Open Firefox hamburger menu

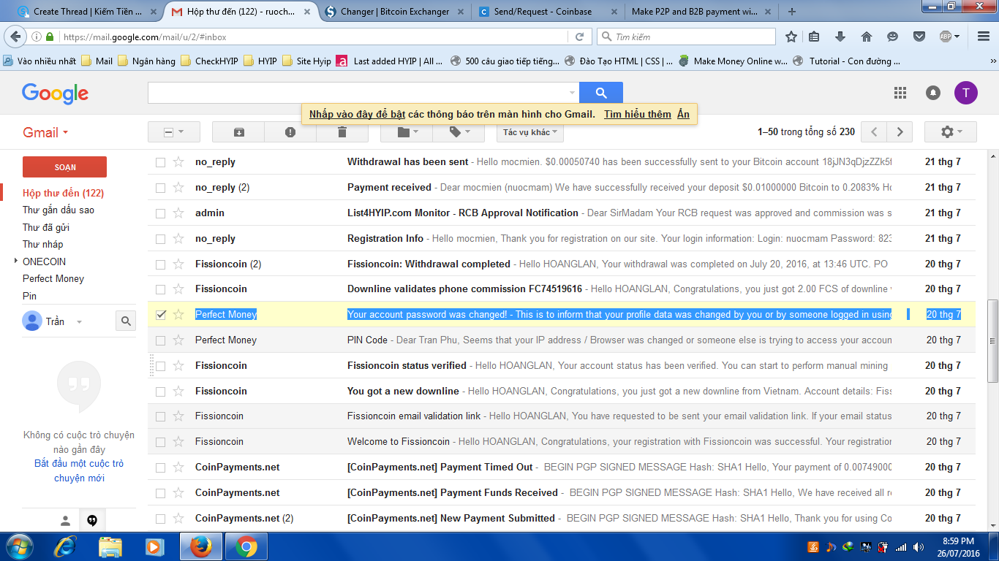coord(982,37)
